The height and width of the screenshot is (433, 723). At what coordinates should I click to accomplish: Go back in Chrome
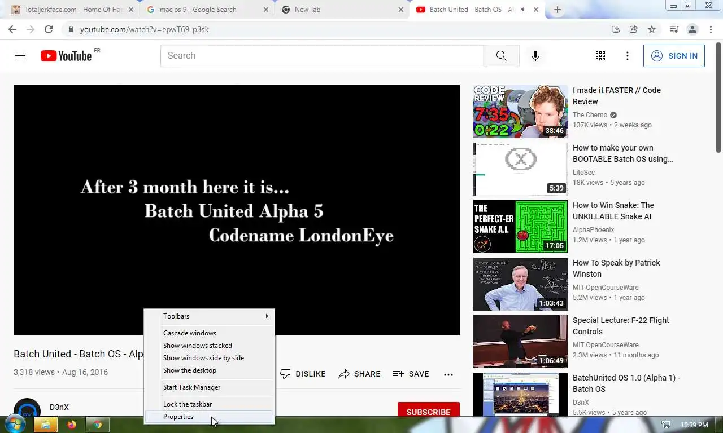pyautogui.click(x=12, y=29)
